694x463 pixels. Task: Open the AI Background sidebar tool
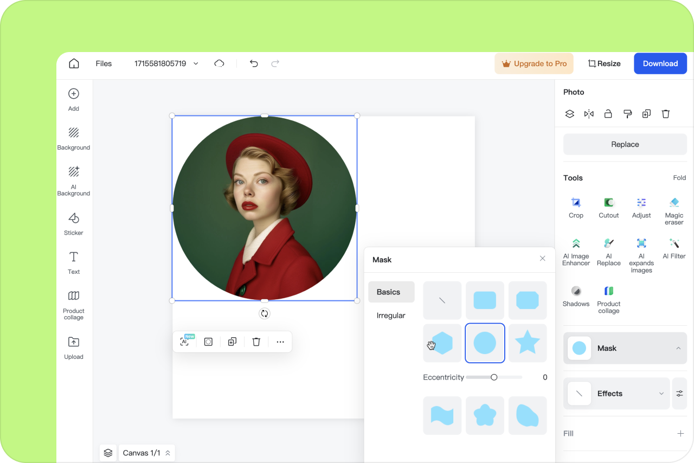[74, 181]
